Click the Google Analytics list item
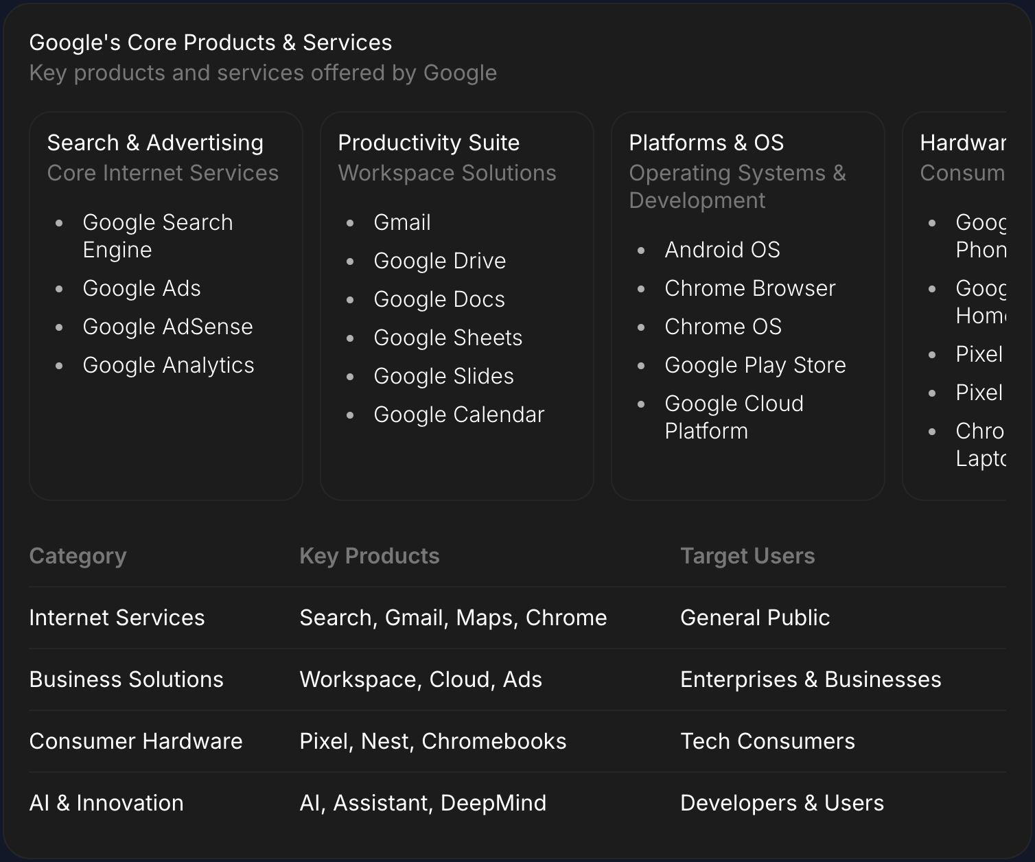This screenshot has width=1035, height=862. 168,365
